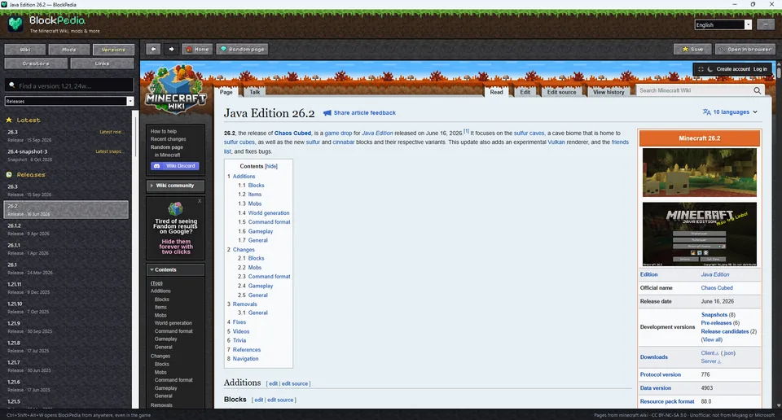Click Open in browser button
This screenshot has height=420, width=782.
745,50
